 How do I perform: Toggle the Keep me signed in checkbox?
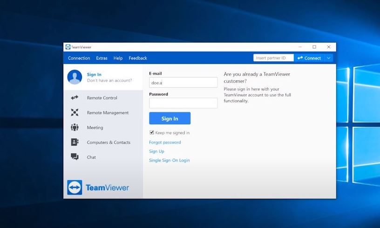point(152,132)
